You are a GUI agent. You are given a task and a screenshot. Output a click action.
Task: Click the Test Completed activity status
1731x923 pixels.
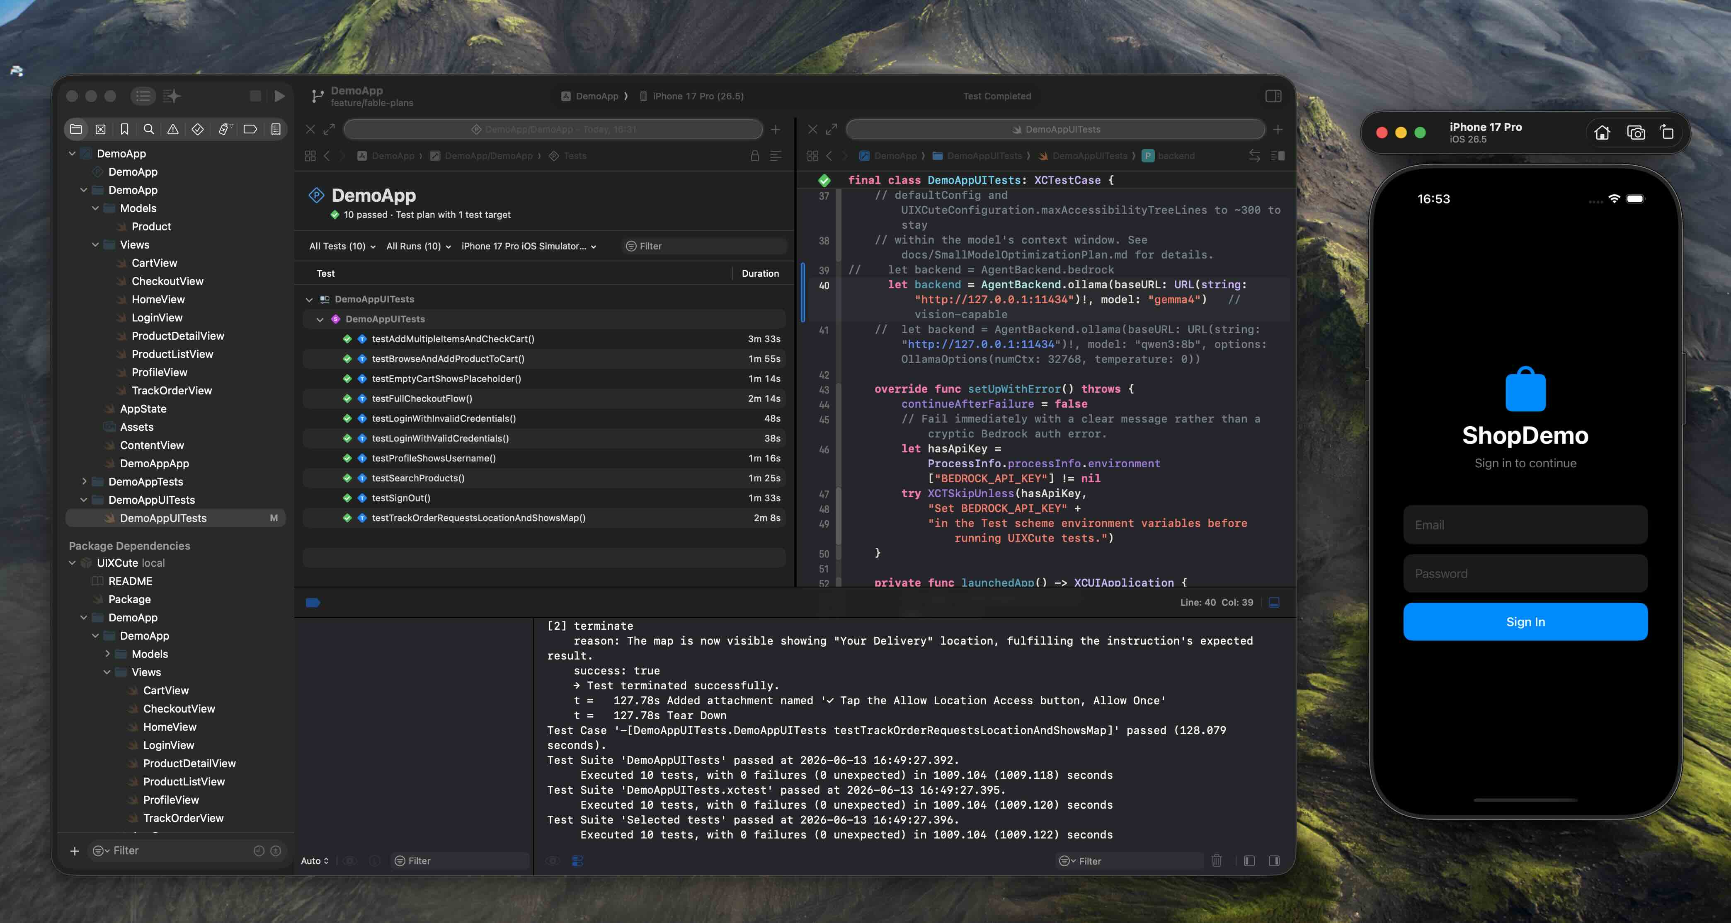(996, 96)
